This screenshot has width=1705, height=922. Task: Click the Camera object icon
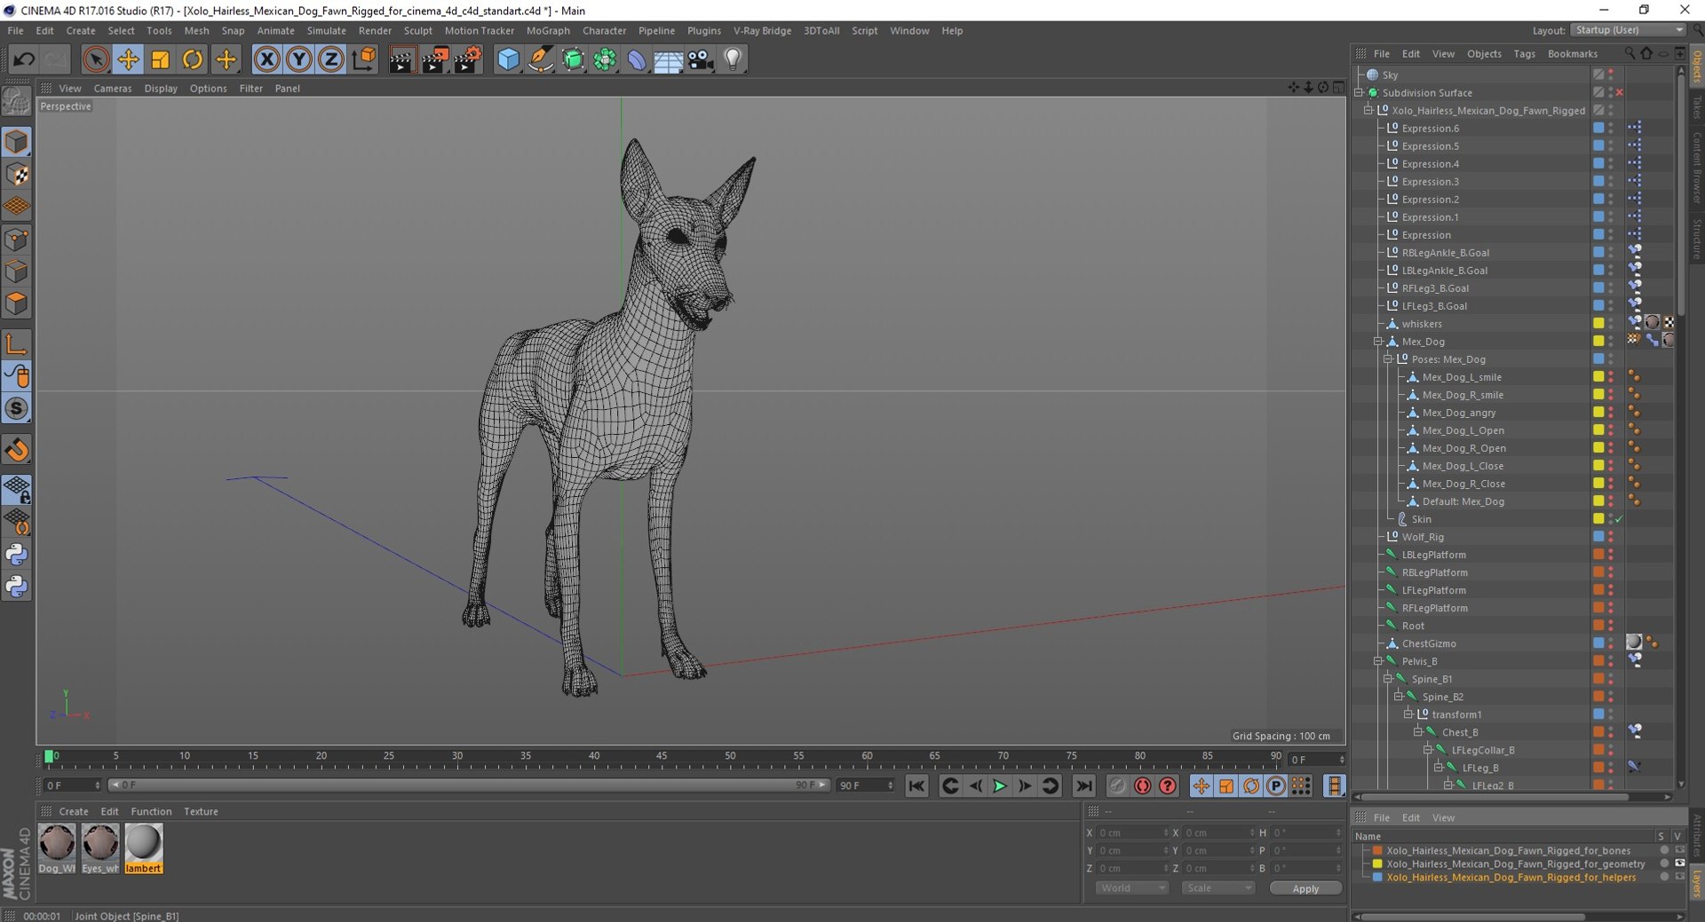coord(701,59)
